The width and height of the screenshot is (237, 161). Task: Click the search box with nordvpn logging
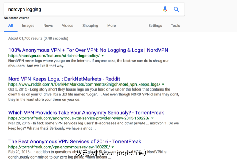(94, 9)
